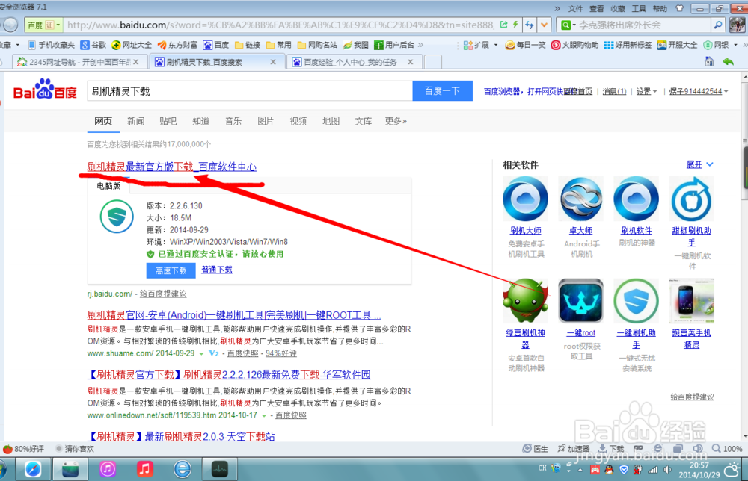Open the 用户后台 bookmark

394,45
